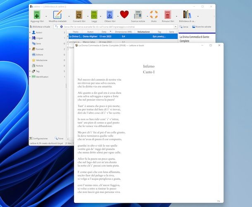Screen dimensions: 252x207
Task: Sort books by the Autori column header
Action: pyautogui.click(x=90, y=32)
